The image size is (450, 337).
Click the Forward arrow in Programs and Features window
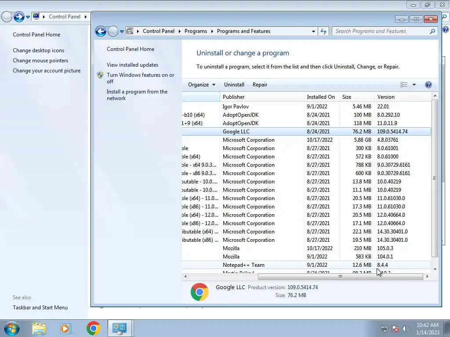[113, 31]
